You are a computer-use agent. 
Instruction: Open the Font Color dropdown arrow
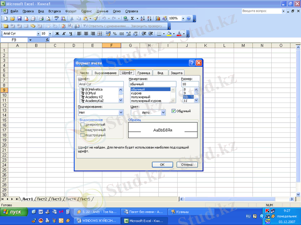[184, 34]
